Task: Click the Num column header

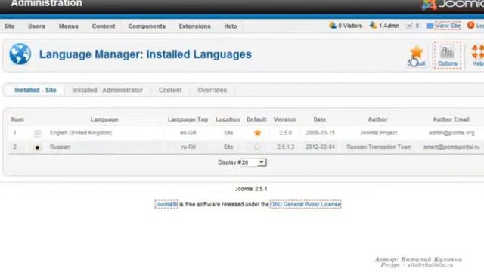Action: point(17,119)
